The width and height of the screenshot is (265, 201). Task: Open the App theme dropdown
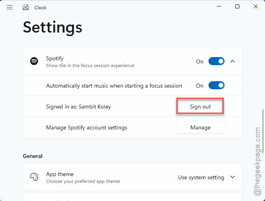pyautogui.click(x=233, y=177)
